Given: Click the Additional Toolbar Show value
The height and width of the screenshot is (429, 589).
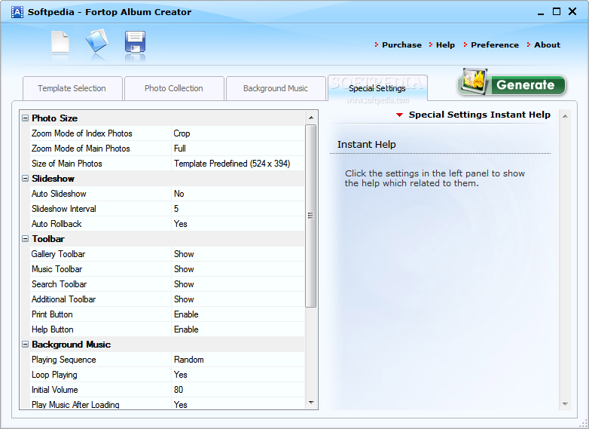Looking at the screenshot, I should coord(184,299).
